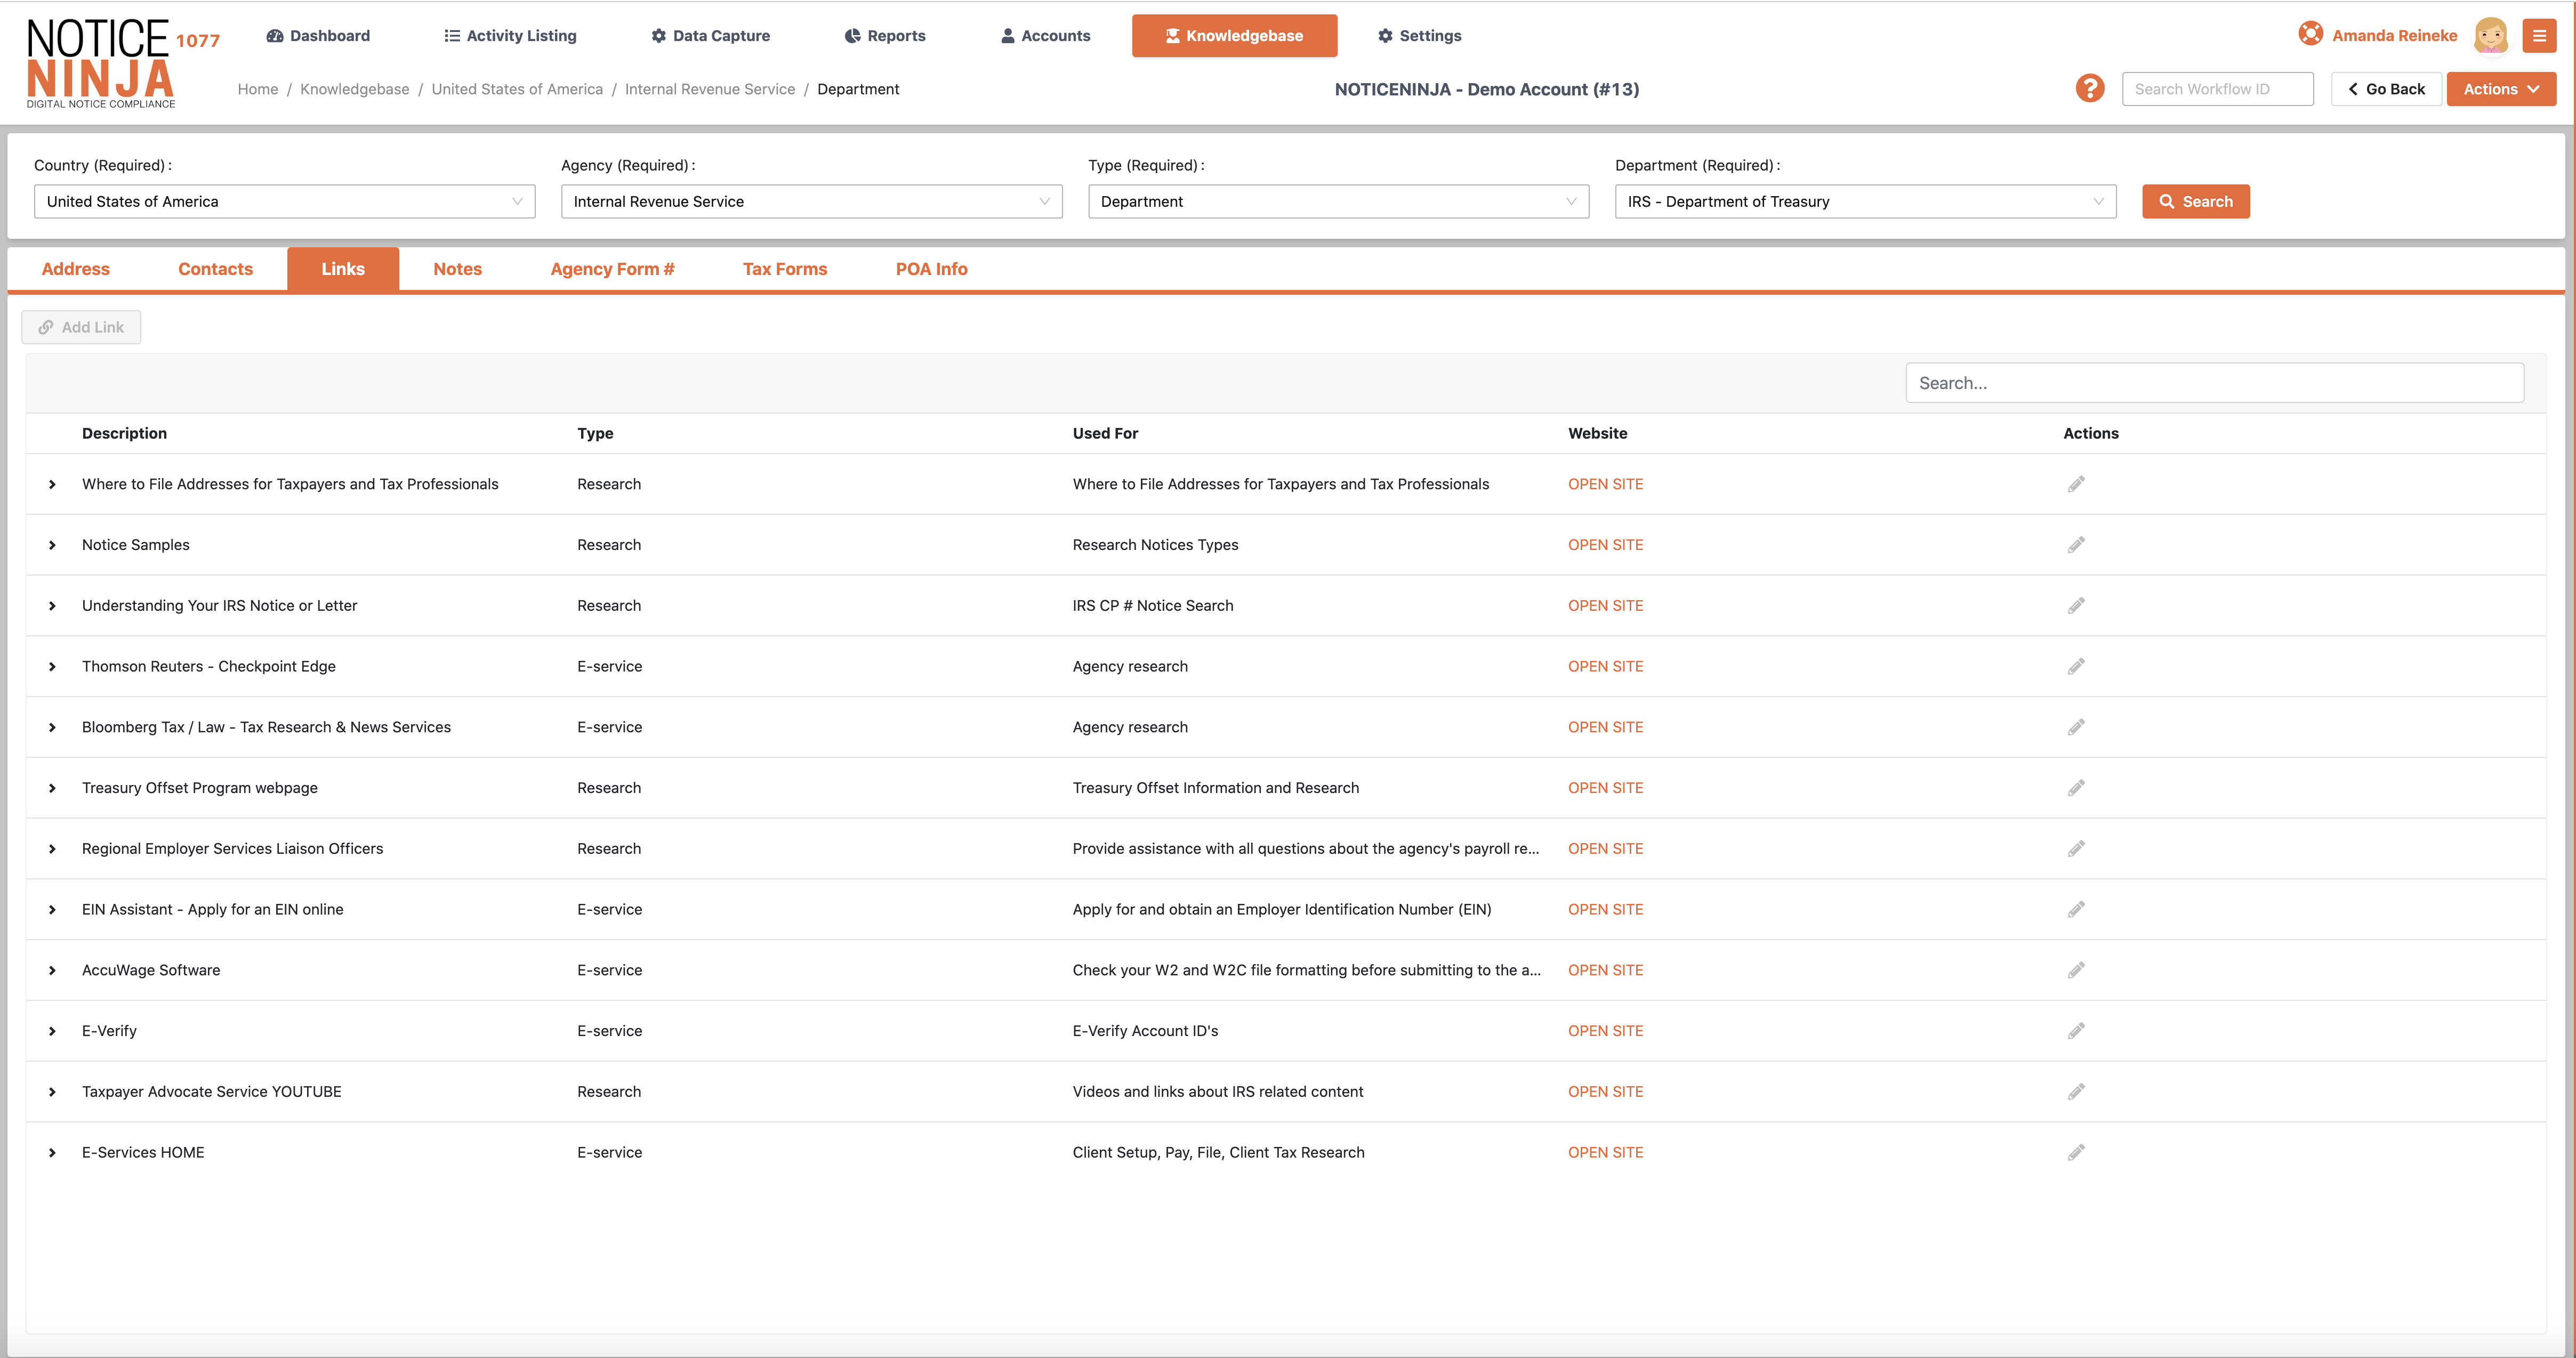Click United States of America breadcrumb link
The image size is (2576, 1358).
click(x=517, y=89)
